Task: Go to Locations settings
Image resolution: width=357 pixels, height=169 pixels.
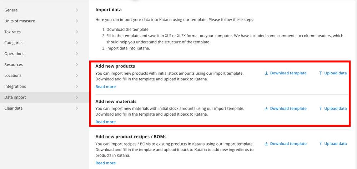Action: pyautogui.click(x=44, y=75)
